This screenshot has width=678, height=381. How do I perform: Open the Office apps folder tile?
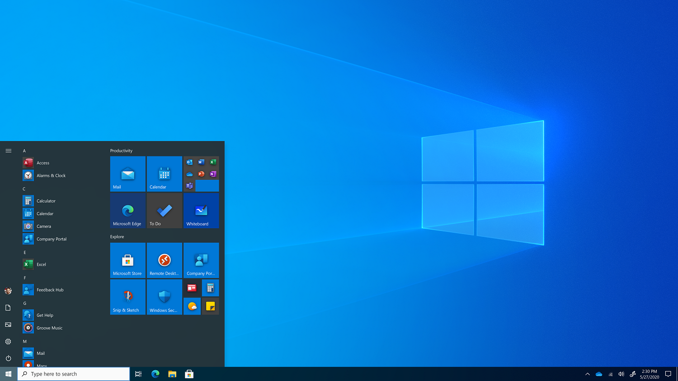201,174
